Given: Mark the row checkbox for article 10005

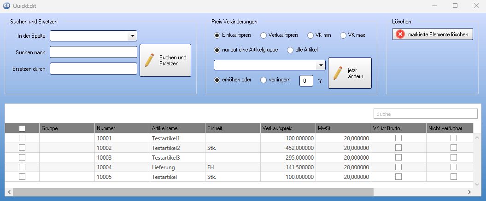Looking at the screenshot, I should (x=22, y=177).
